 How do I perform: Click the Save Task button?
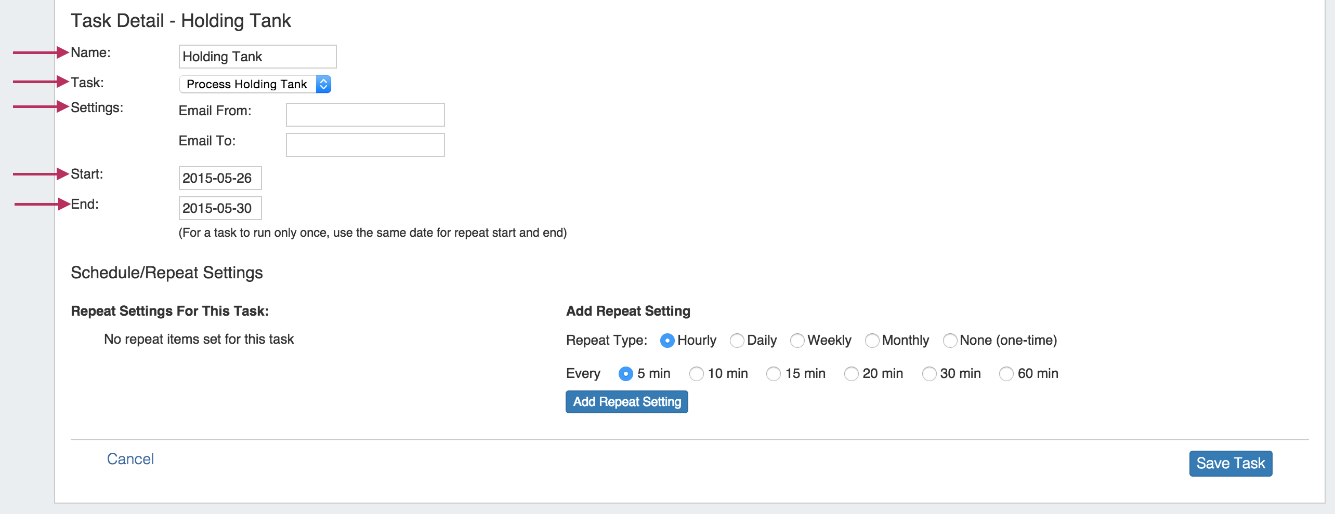1230,463
